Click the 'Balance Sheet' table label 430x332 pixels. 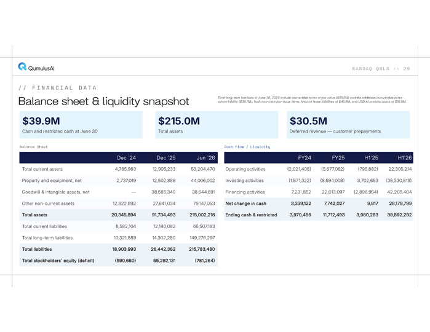pyautogui.click(x=33, y=147)
